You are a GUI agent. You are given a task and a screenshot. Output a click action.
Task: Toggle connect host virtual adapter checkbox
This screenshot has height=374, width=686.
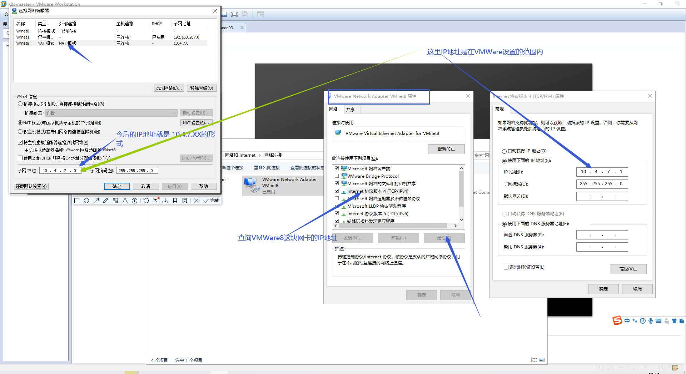pyautogui.click(x=20, y=142)
